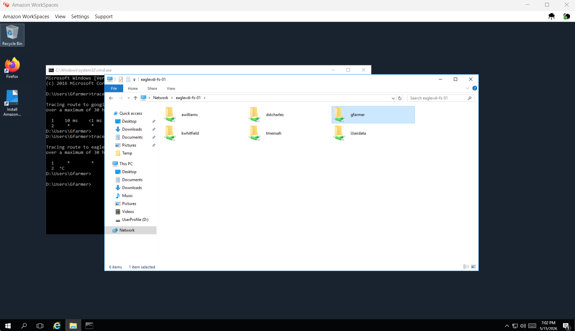The height and width of the screenshot is (331, 575).
Task: Click the search magnifier icon in Explorer
Action: tap(469, 98)
